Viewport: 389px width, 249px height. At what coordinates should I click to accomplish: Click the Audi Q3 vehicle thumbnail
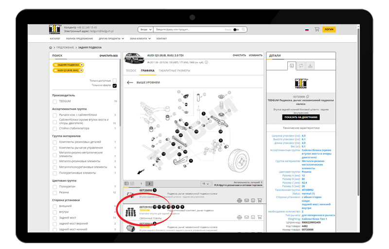[x=134, y=58]
